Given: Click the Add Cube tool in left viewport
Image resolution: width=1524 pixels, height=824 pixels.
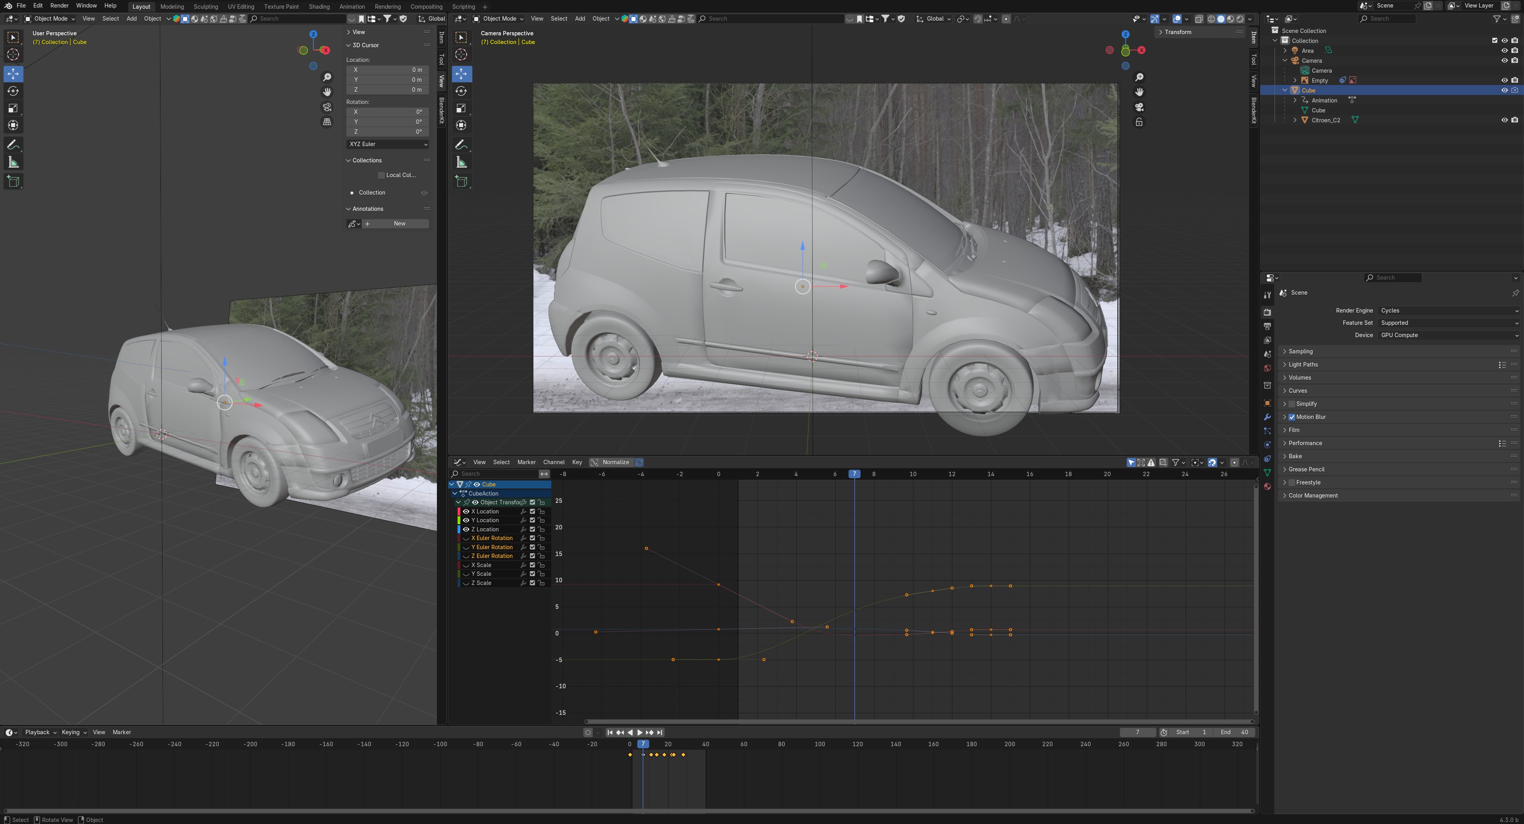Looking at the screenshot, I should pyautogui.click(x=13, y=181).
